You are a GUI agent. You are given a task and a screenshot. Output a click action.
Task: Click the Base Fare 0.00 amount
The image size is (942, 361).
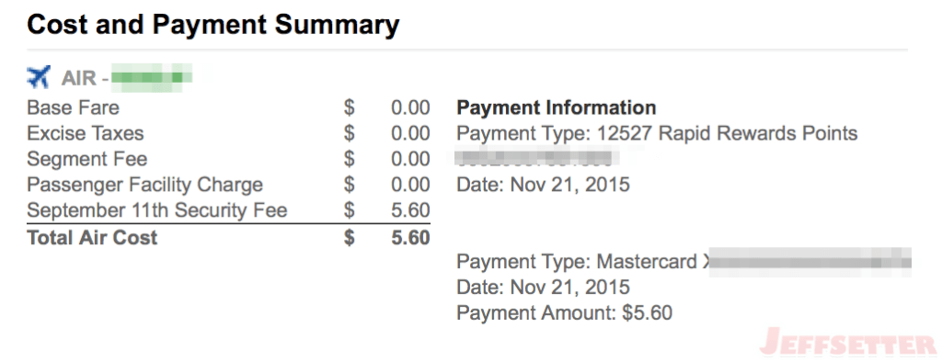coord(410,108)
